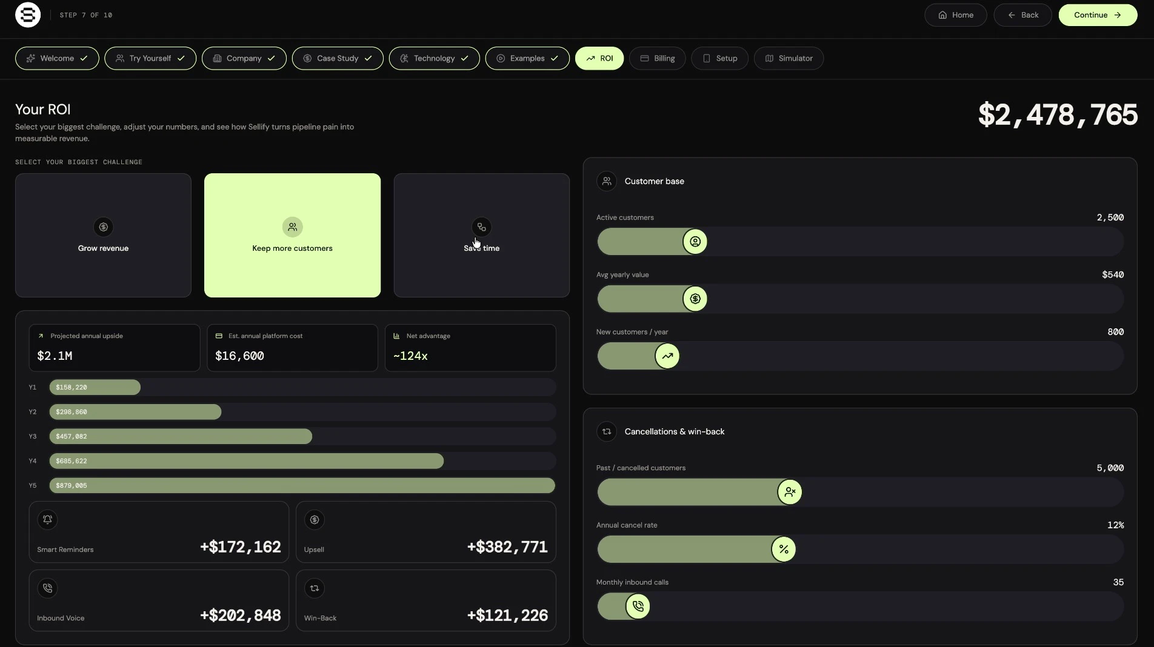1154x647 pixels.
Task: Click the $2.1M projected upside value
Action: pyautogui.click(x=55, y=356)
